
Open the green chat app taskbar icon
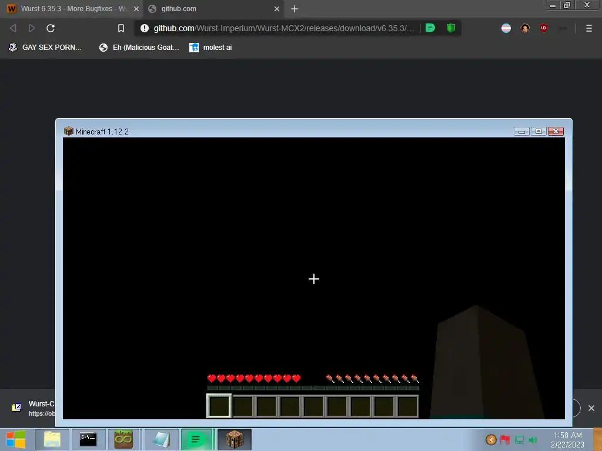pos(196,439)
